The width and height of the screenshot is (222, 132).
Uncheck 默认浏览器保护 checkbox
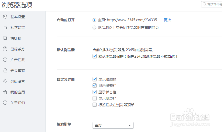pos(95,56)
